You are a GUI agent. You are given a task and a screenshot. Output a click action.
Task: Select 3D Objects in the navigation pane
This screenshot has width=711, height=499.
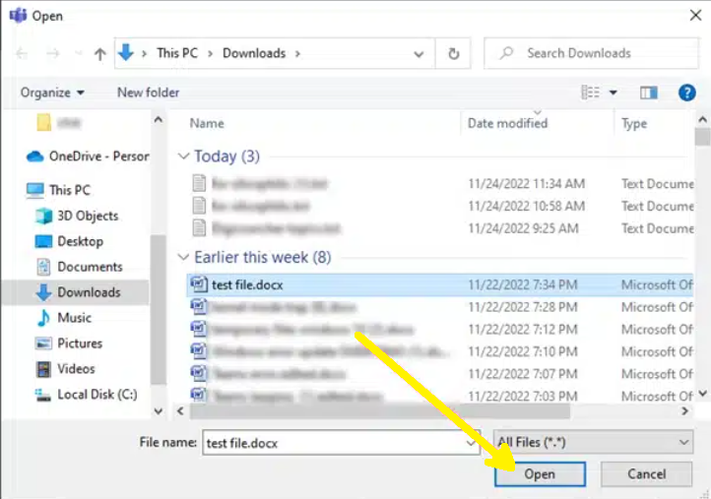pos(87,216)
